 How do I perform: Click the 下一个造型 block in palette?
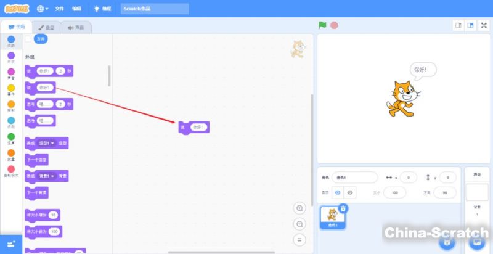tap(36, 160)
